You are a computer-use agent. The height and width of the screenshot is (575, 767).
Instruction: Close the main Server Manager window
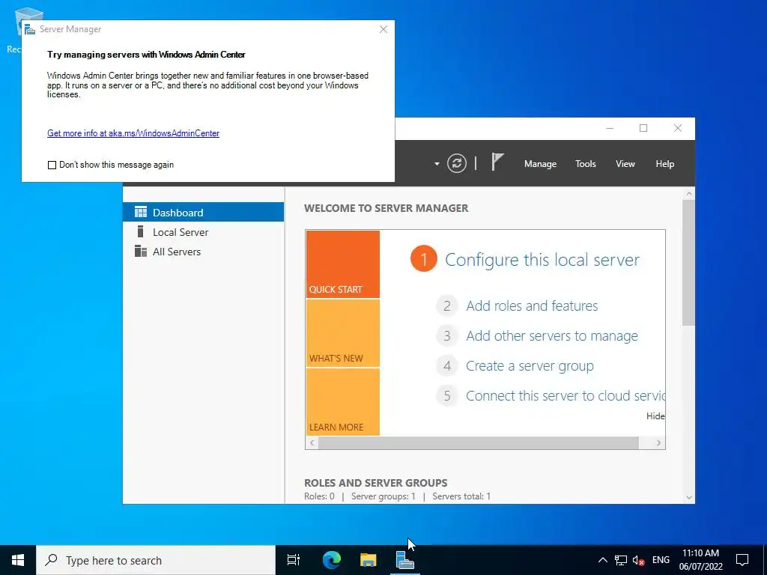tap(677, 128)
